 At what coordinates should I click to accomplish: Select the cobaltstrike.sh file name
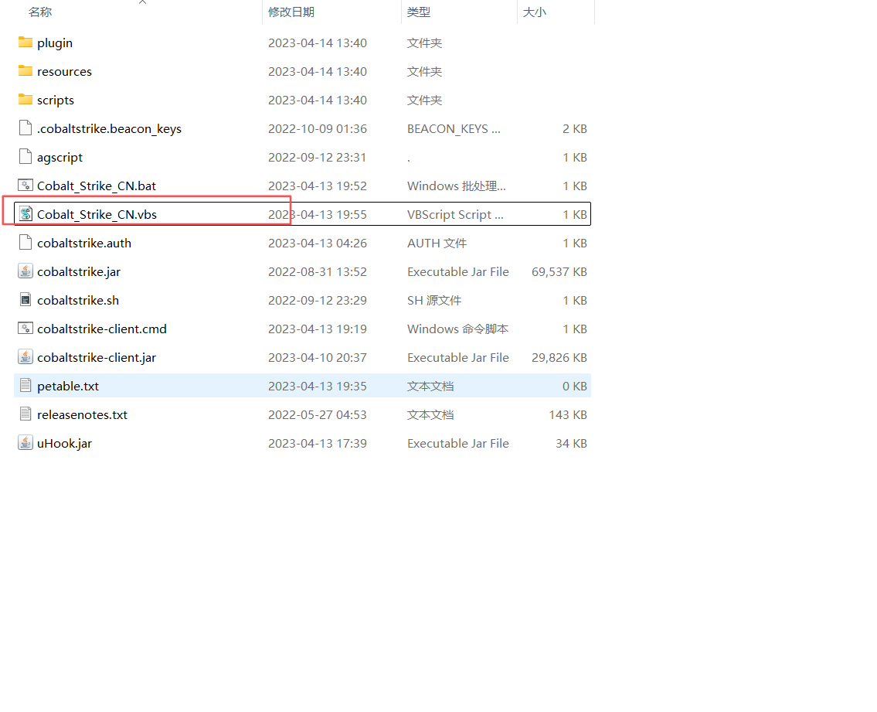point(78,300)
